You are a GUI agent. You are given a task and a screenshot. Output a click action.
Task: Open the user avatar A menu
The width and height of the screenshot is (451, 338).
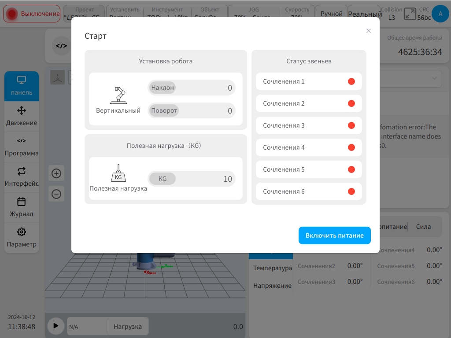[x=440, y=14]
